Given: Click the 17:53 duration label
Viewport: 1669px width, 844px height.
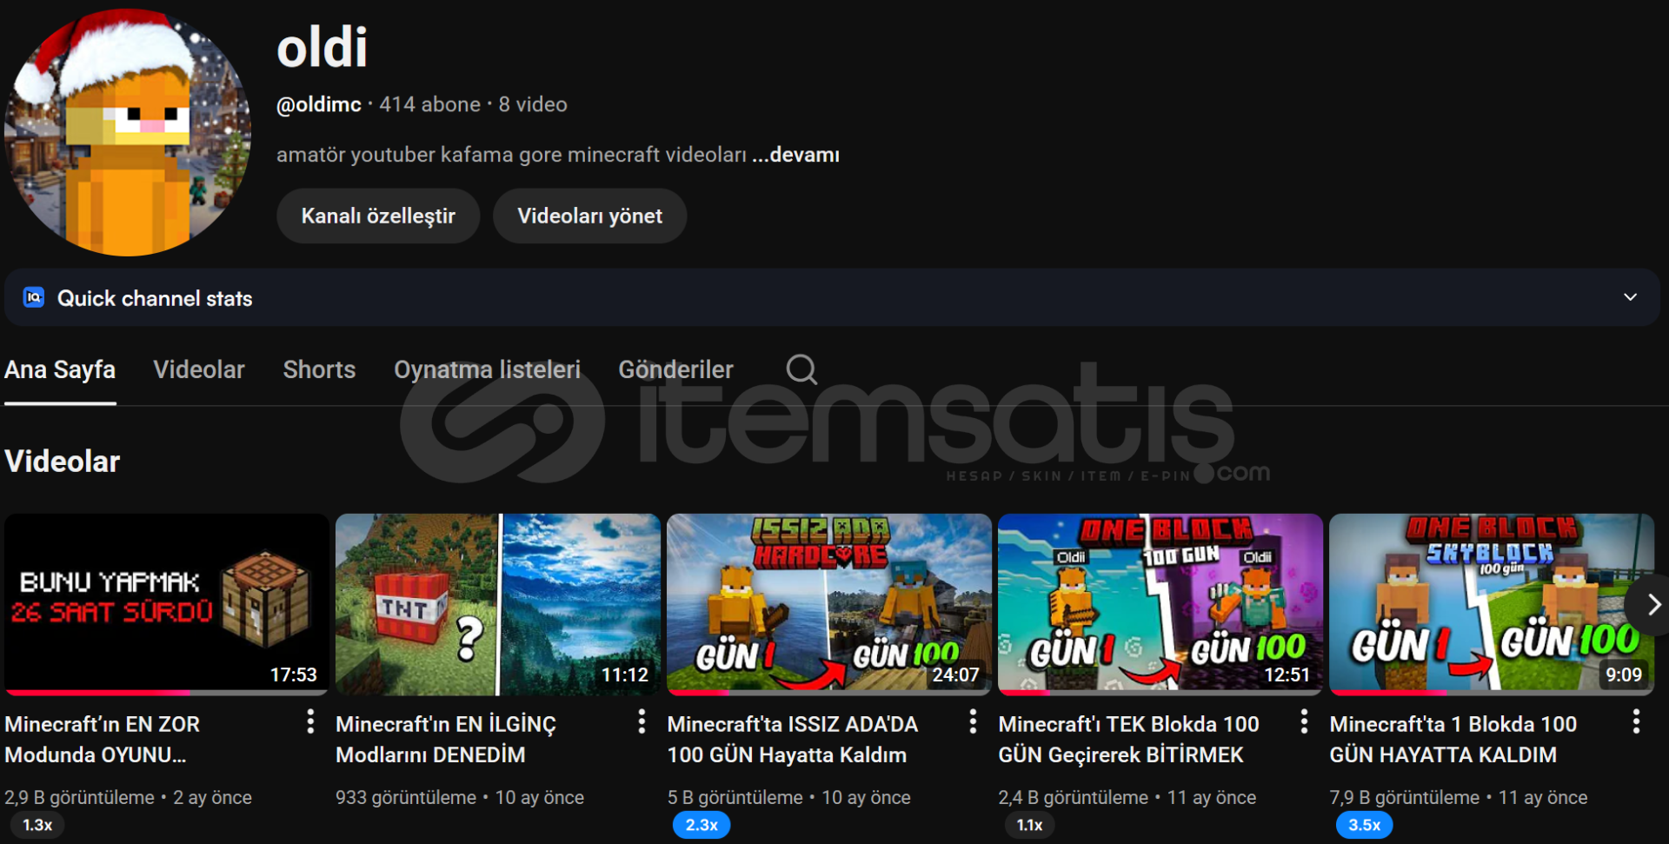Looking at the screenshot, I should pos(294,675).
